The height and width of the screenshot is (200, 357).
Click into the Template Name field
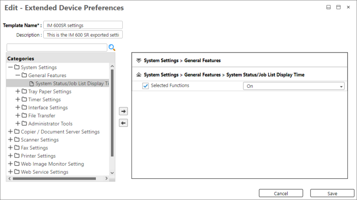pos(83,26)
